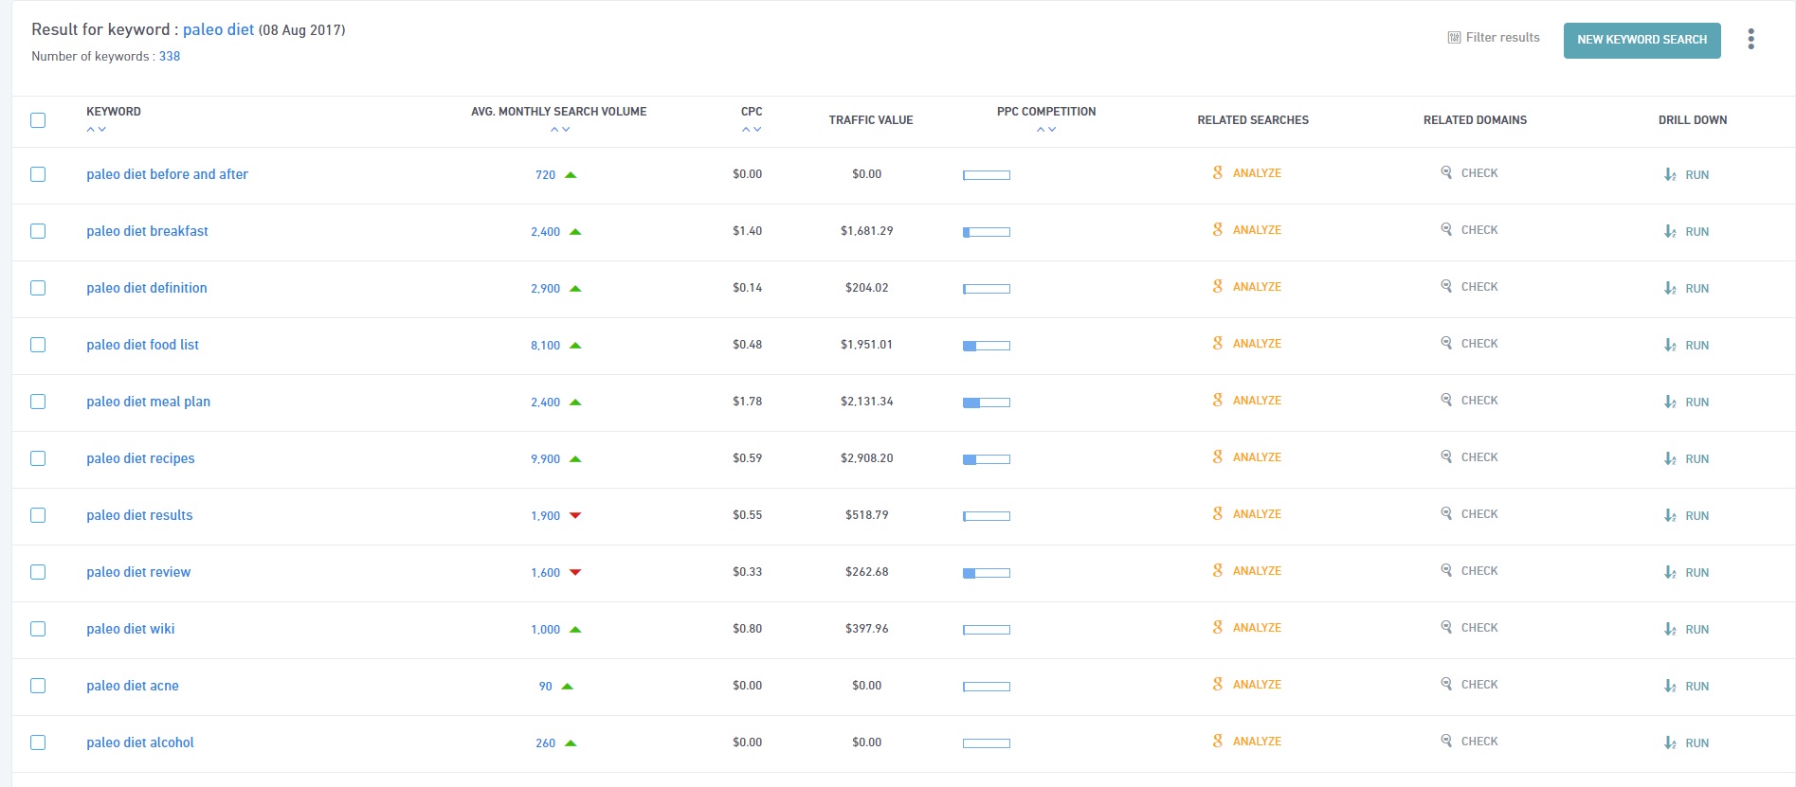Toggle the select-all checkbox in table header
The height and width of the screenshot is (787, 1796).
[x=38, y=120]
